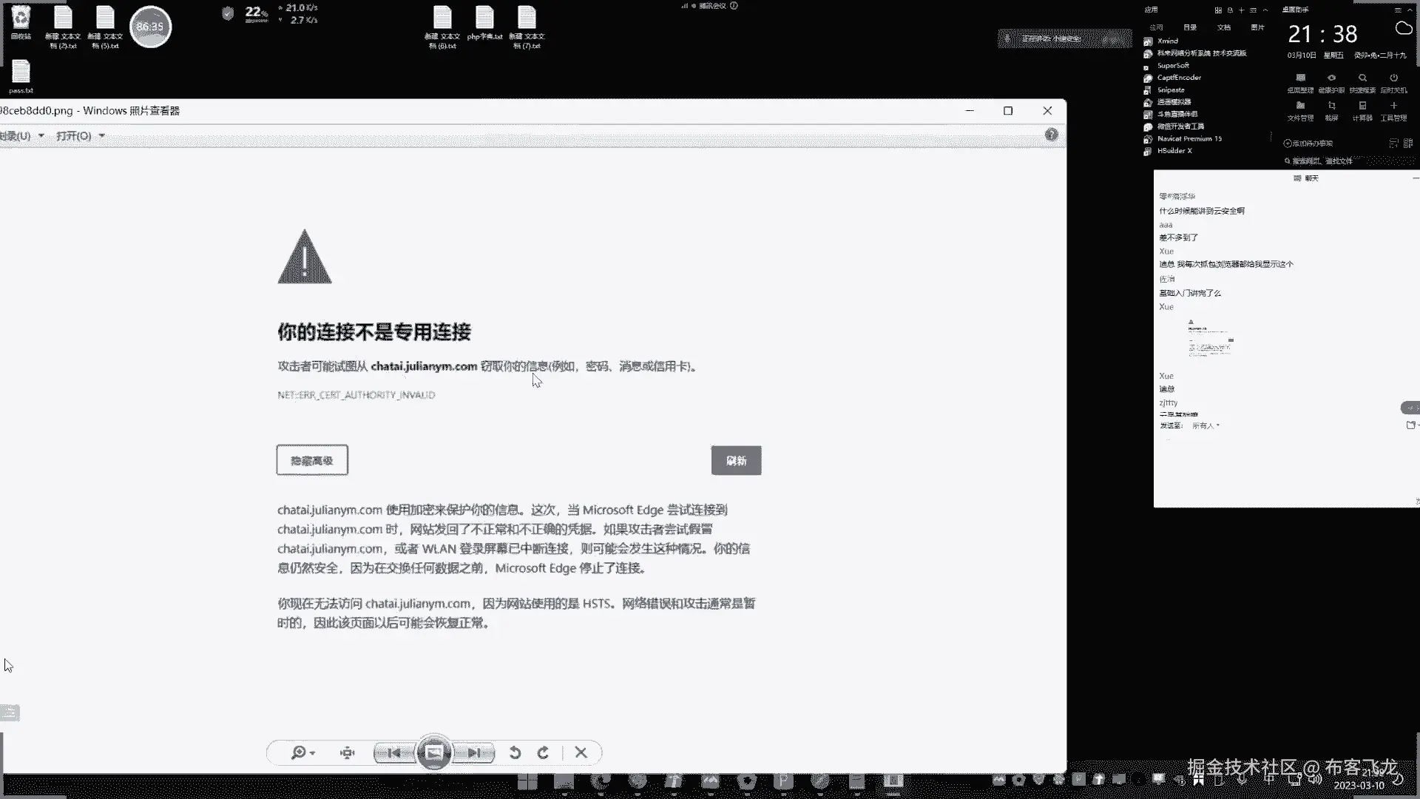Delete the photo with X icon
This screenshot has height=799, width=1420.
581,752
